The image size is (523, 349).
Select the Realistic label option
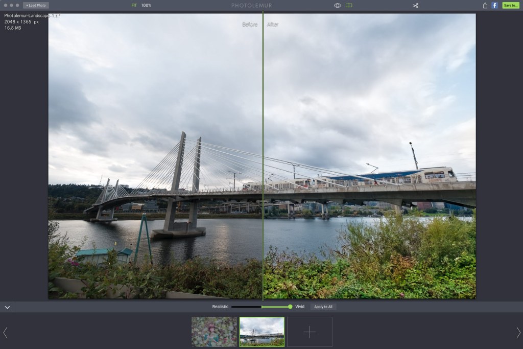click(221, 307)
